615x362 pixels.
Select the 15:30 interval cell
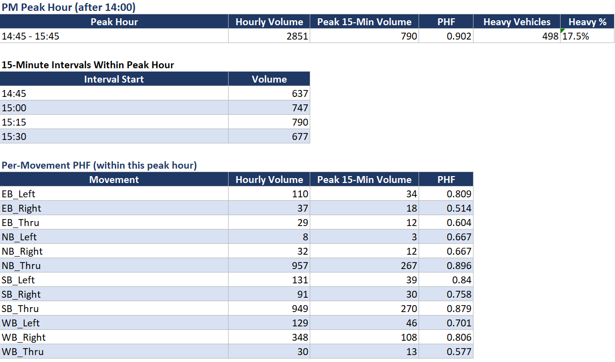click(x=114, y=136)
